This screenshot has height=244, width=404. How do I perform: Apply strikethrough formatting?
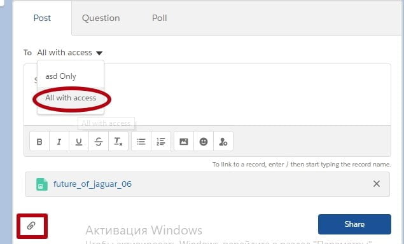(99, 141)
